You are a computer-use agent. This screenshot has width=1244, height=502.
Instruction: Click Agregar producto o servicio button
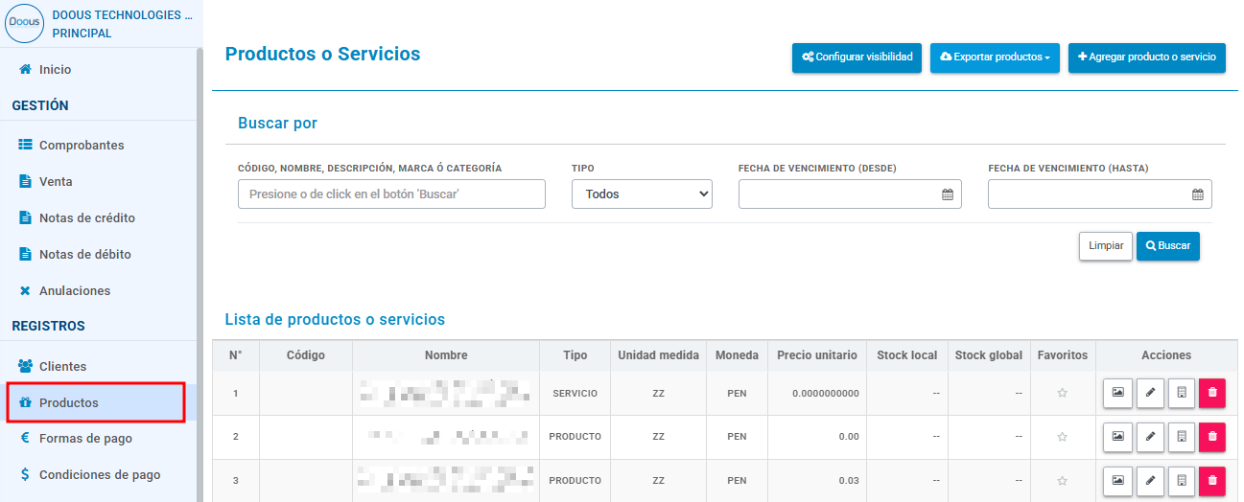(x=1146, y=57)
